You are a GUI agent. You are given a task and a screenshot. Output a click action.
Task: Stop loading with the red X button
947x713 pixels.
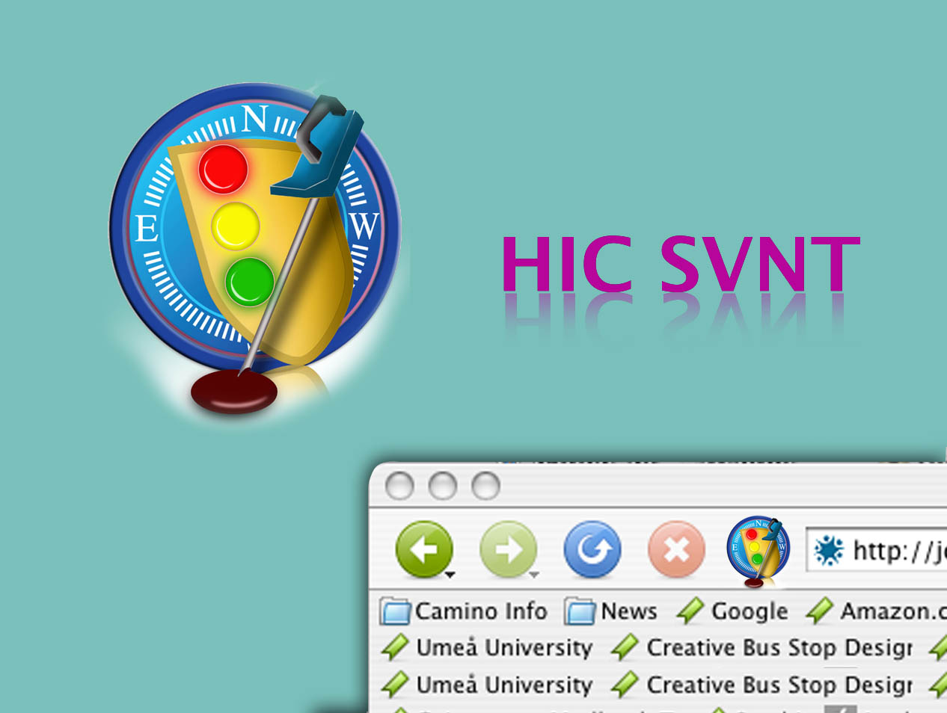[676, 549]
